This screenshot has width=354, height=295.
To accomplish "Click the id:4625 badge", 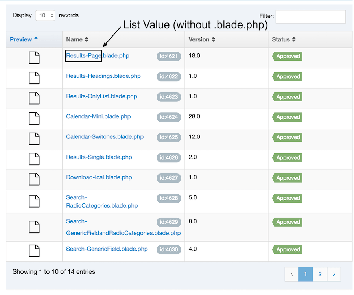I will [169, 137].
